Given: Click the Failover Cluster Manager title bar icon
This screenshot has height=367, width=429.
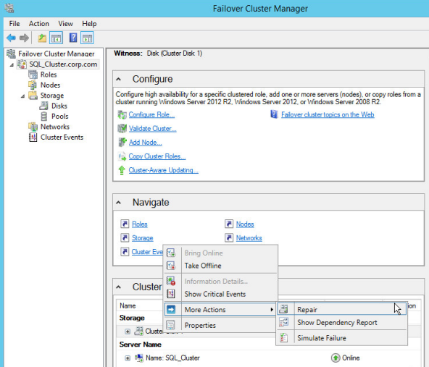Looking at the screenshot, I should (9, 8).
